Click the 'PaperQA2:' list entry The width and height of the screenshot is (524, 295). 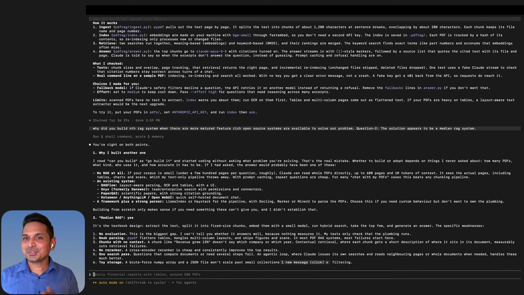110,193
